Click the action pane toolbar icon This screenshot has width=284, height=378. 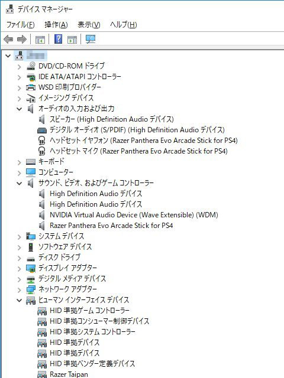(72, 40)
